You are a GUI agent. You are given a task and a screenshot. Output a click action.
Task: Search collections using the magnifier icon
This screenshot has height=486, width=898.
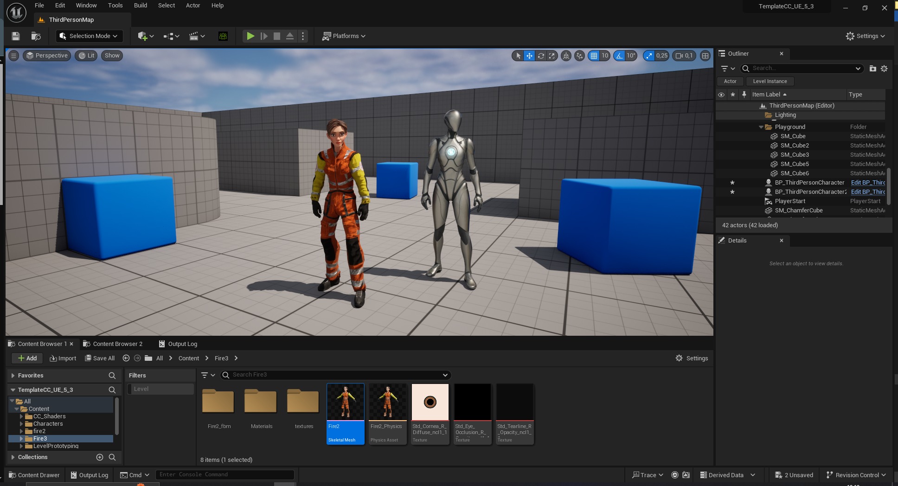112,457
